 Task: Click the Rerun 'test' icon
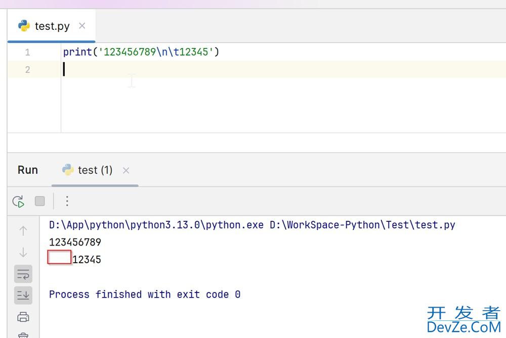tap(19, 202)
